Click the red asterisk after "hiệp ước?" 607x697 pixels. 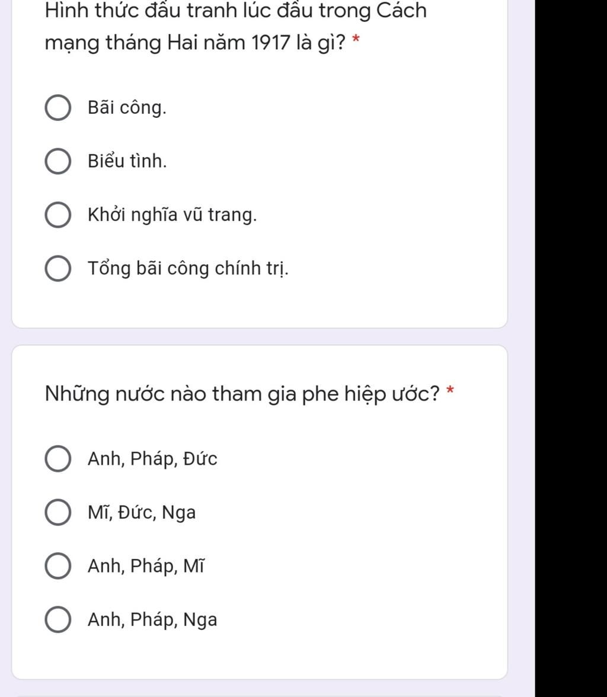point(450,391)
